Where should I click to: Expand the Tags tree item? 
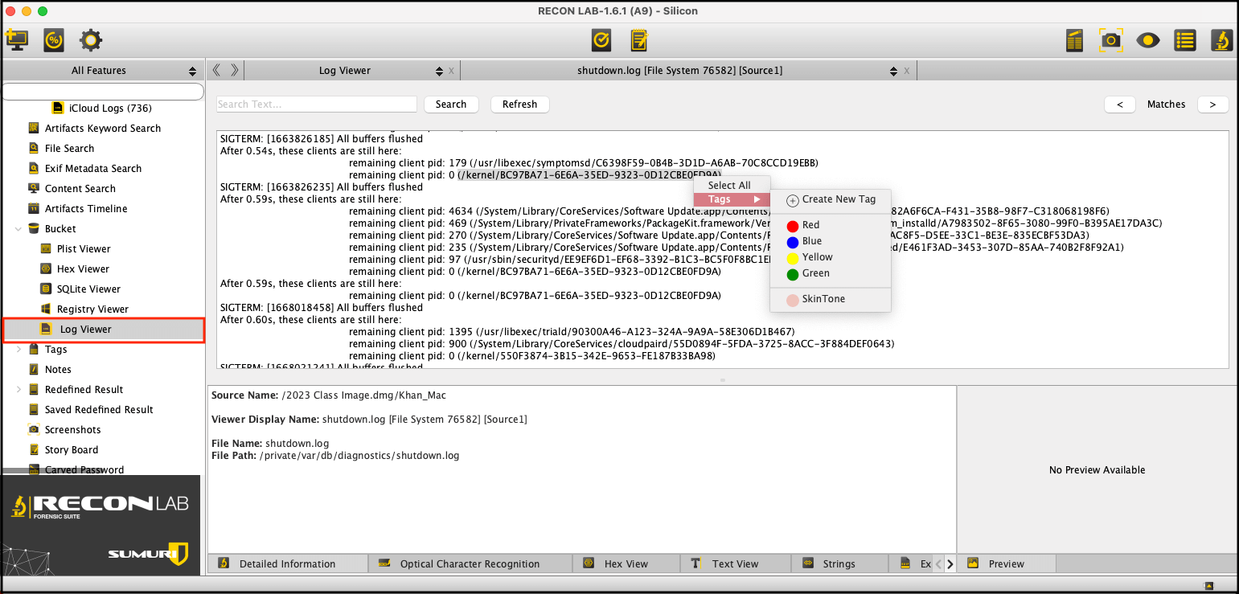tap(18, 350)
